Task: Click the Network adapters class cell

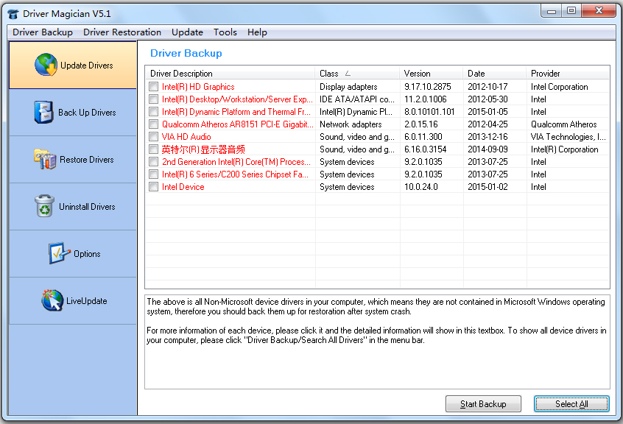Action: tap(351, 124)
